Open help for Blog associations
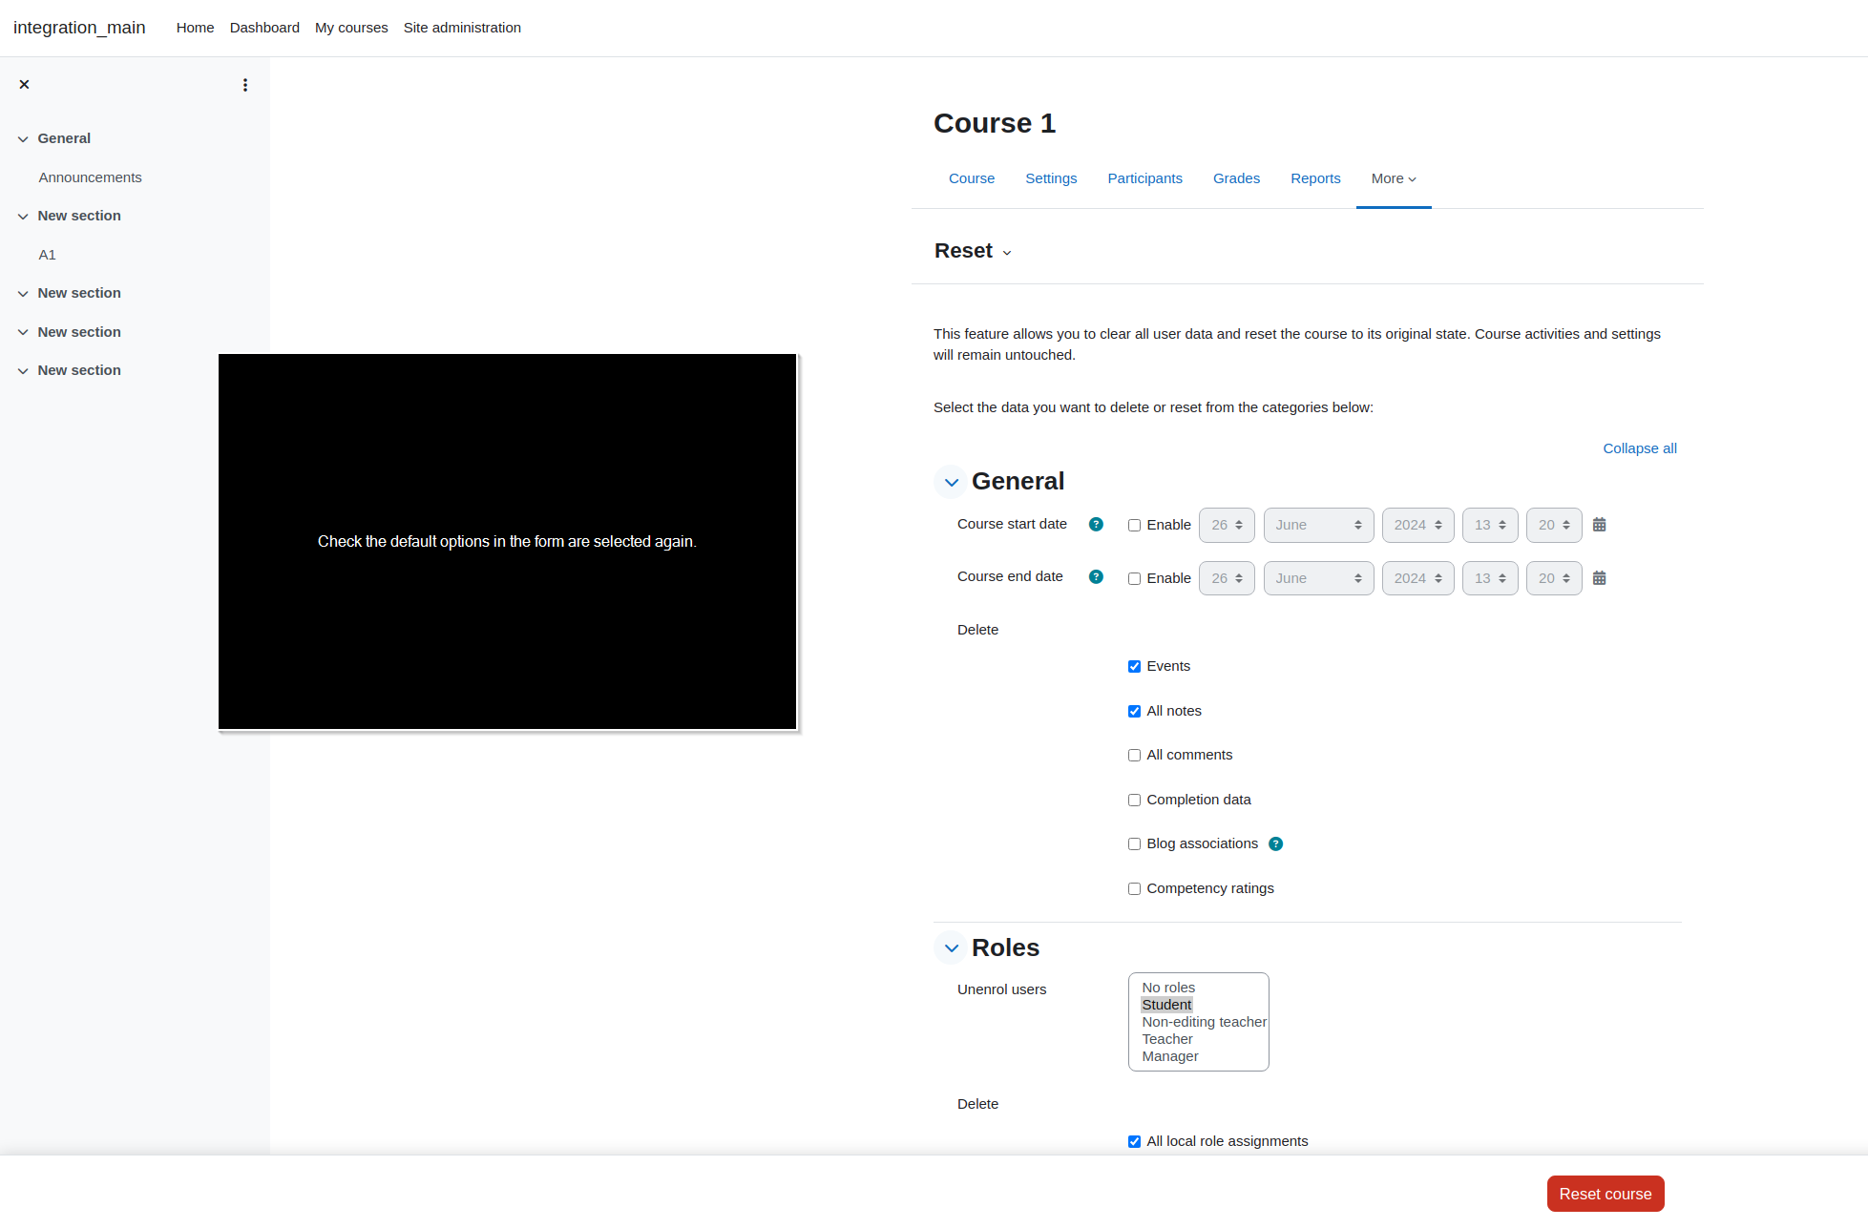Viewport: 1868px width, 1228px height. tap(1275, 843)
